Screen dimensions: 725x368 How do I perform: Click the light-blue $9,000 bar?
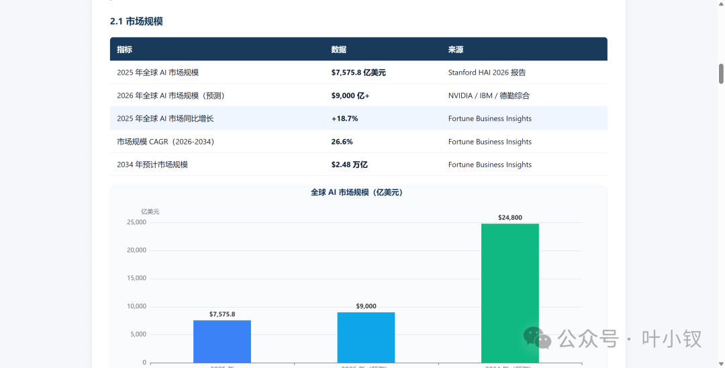[x=367, y=338]
